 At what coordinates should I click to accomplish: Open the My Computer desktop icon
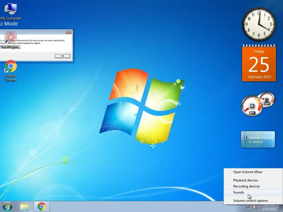tap(11, 11)
